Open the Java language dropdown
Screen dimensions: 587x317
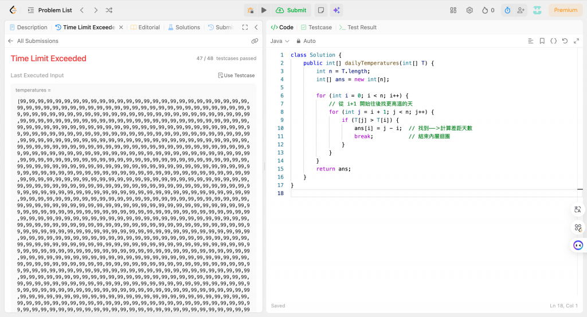point(280,41)
